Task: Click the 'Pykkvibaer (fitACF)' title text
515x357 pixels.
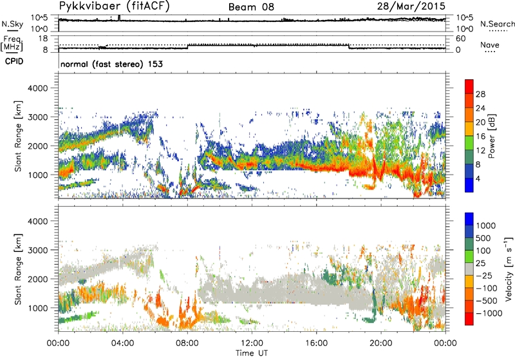Action: tap(115, 6)
